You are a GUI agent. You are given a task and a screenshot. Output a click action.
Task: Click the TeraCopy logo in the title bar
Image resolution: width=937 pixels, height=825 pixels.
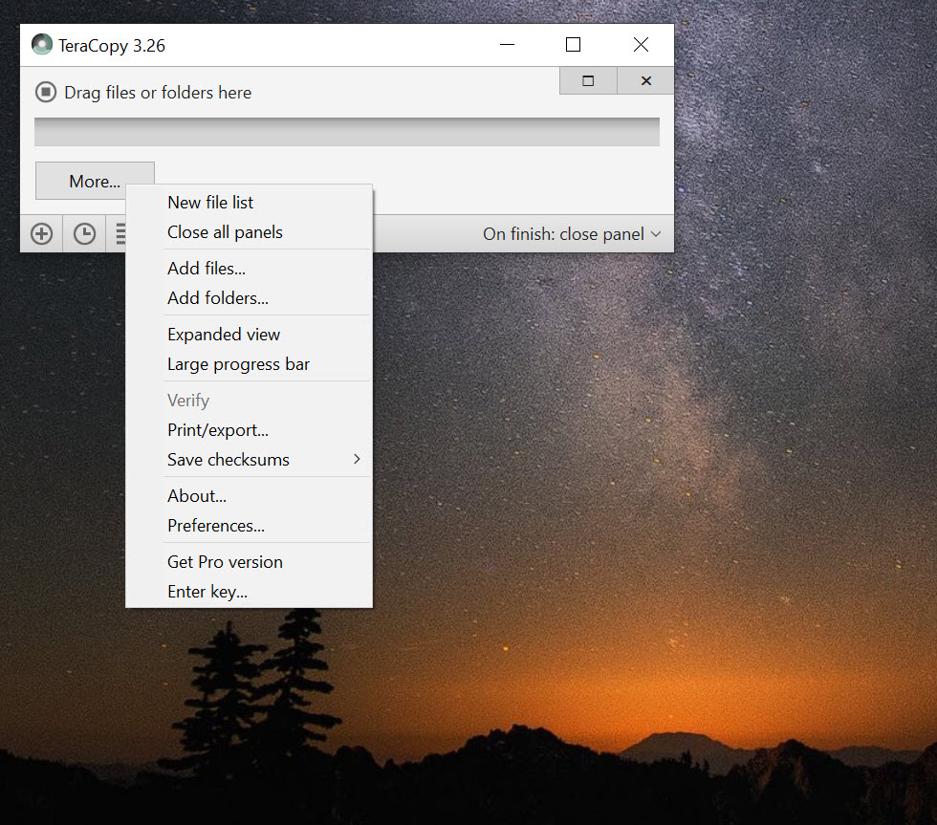click(x=41, y=44)
